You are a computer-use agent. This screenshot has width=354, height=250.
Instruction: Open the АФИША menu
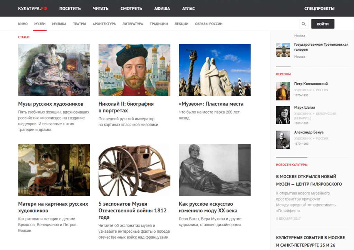tap(162, 8)
